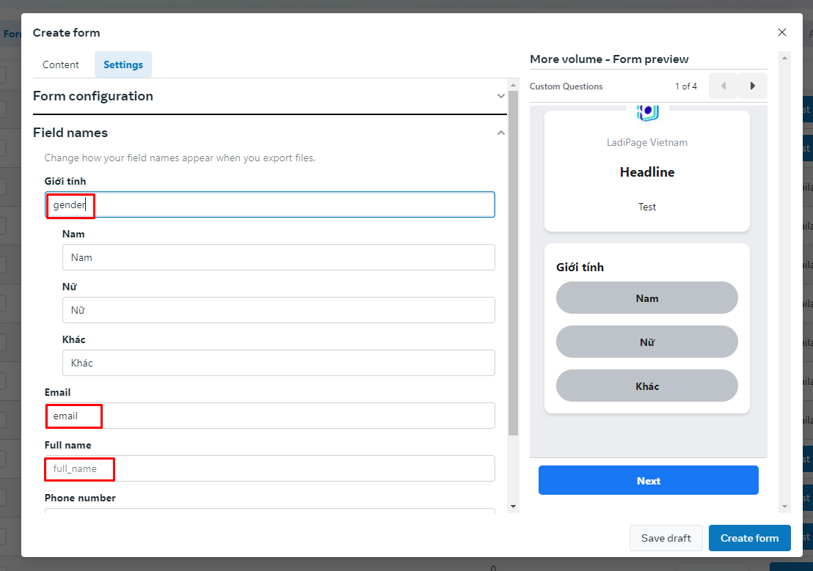Pick the Khác option in preview
The height and width of the screenshot is (571, 813).
[646, 386]
